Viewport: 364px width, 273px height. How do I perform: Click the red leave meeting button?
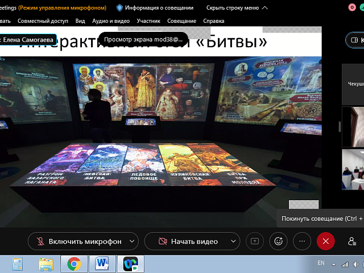pyautogui.click(x=325, y=241)
